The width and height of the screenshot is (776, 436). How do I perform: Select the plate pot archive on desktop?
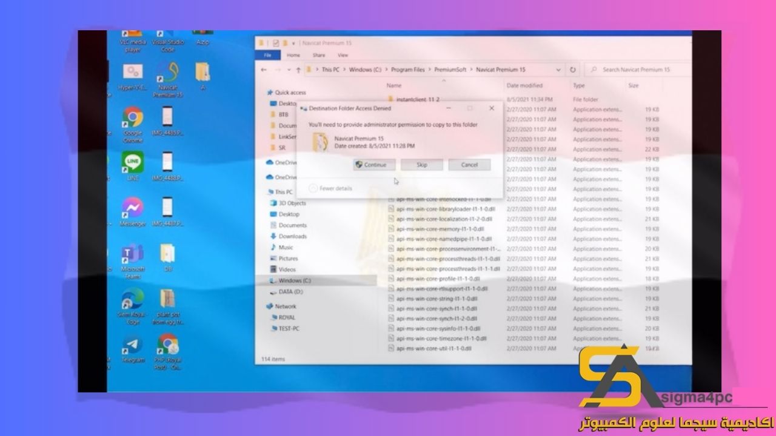pos(168,307)
